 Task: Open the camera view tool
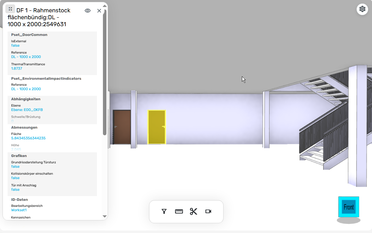(208, 212)
